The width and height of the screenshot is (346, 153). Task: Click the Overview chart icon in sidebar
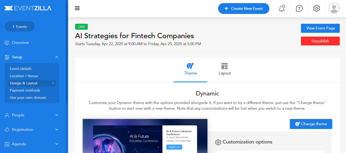pyautogui.click(x=7, y=43)
